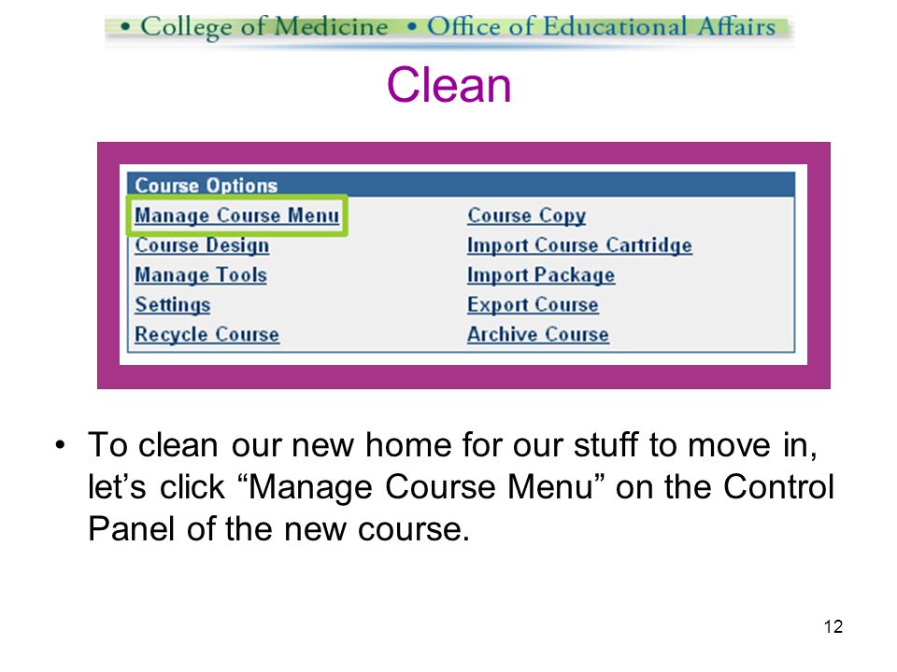
Task: Click the bullet point marker before the instruction
Action: (61, 445)
